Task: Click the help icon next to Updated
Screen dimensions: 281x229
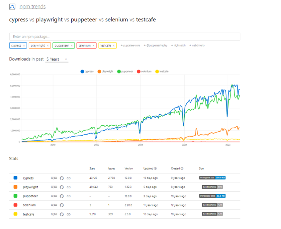Action: 156,169
